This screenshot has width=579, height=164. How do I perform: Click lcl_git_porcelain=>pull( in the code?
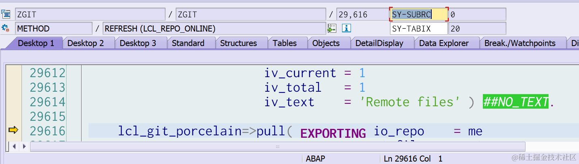click(205, 131)
